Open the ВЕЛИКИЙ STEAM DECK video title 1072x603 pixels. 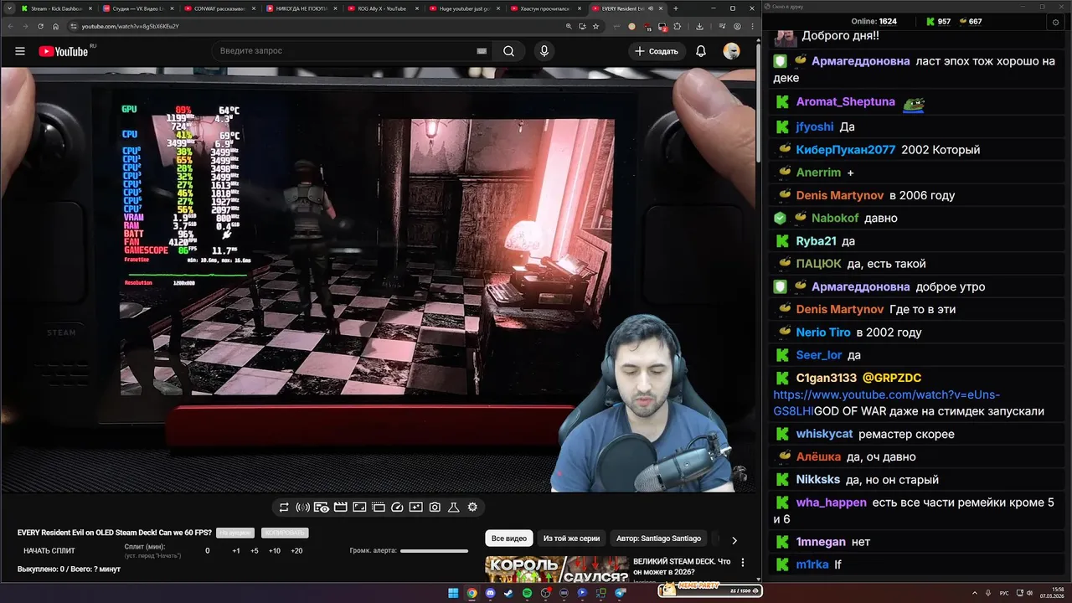[x=682, y=566]
